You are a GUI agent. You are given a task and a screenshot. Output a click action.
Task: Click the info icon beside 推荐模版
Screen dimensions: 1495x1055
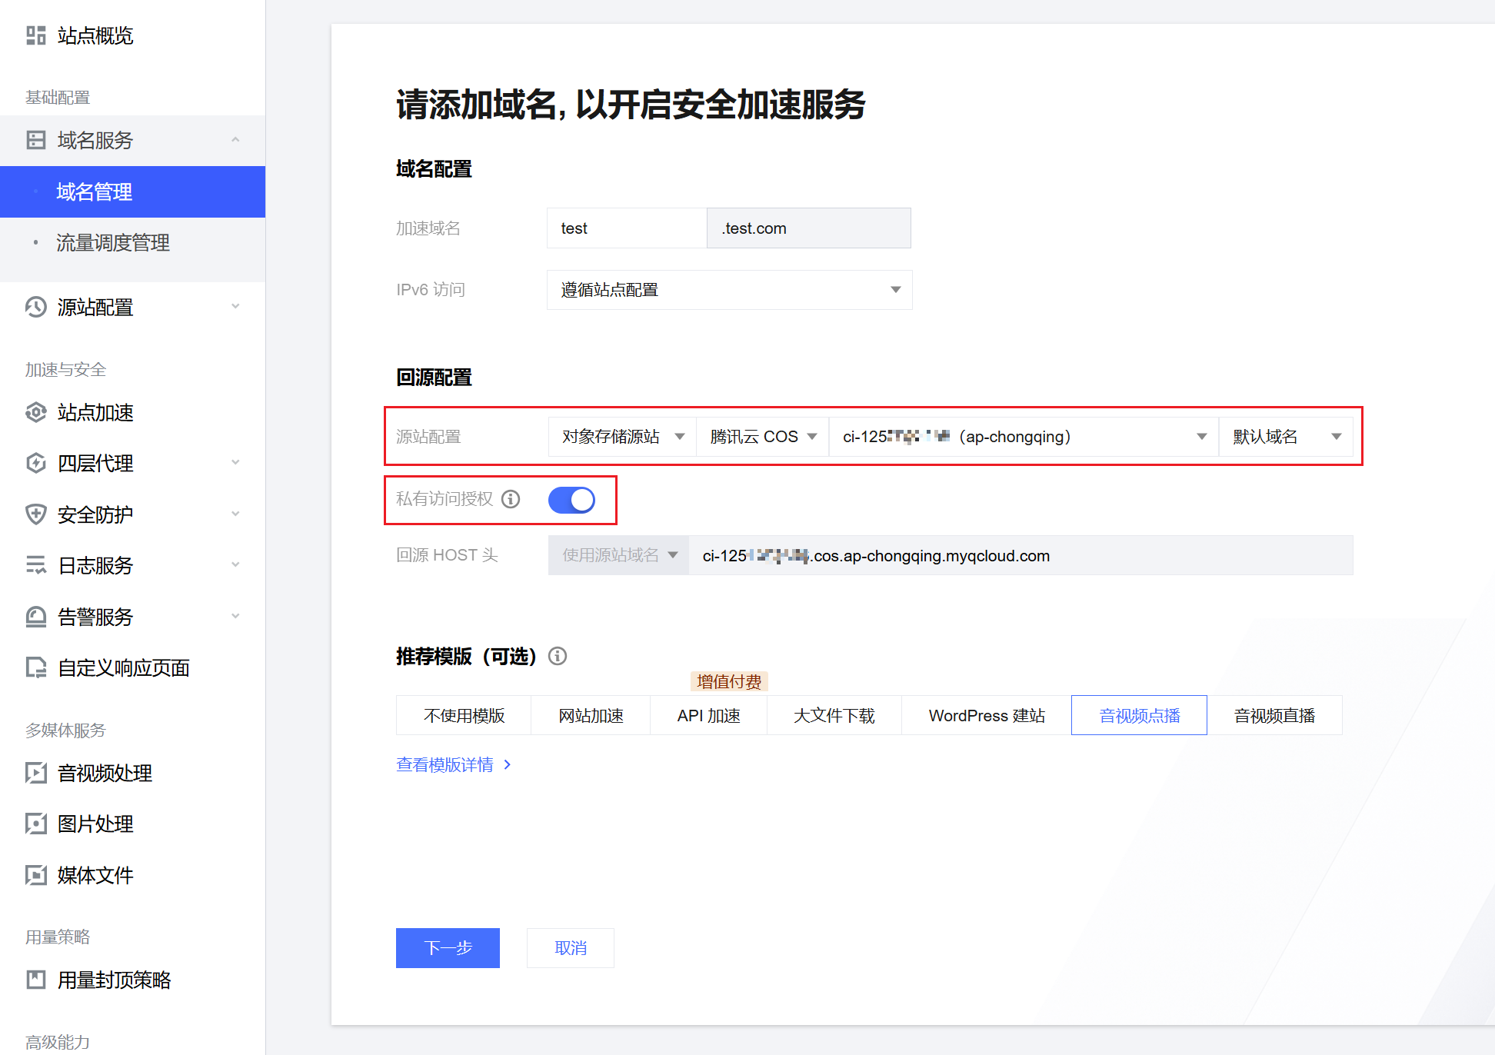point(558,656)
